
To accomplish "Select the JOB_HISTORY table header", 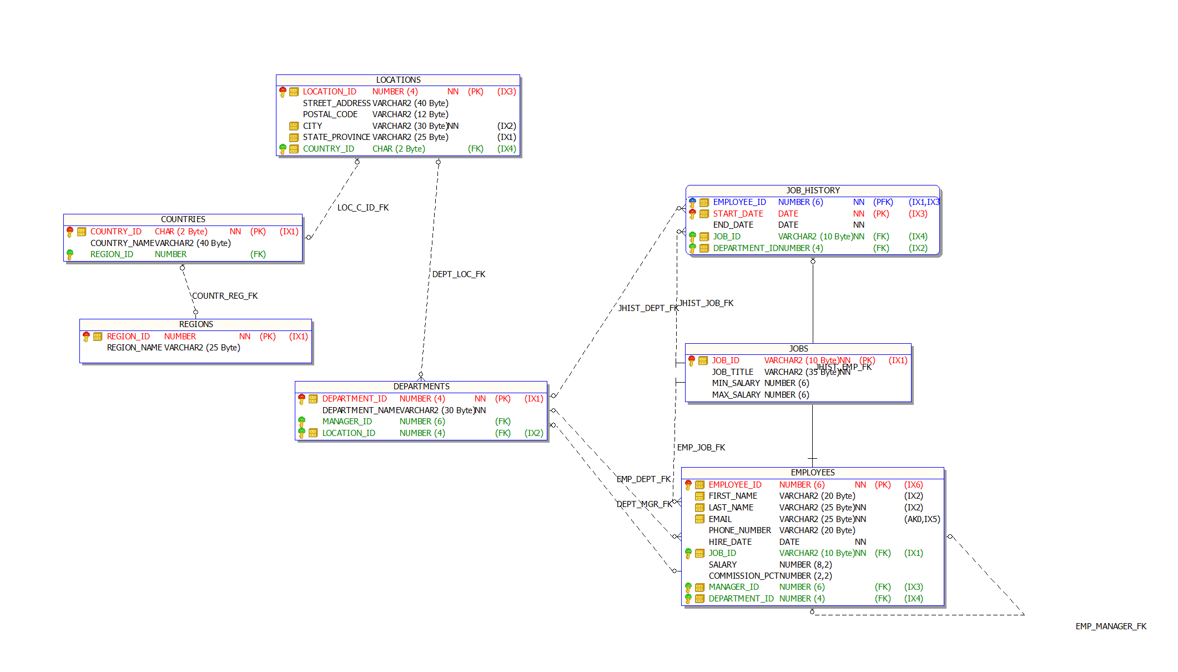I will (x=813, y=190).
